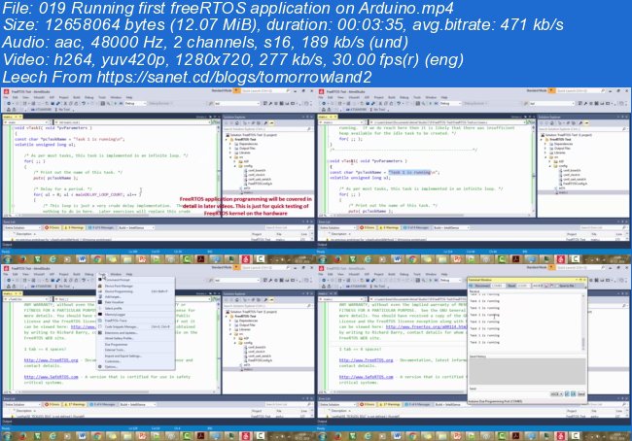In the Terminal Window frame, open the ASCII dropdown
Viewport: 632px width, 441px height.
pyautogui.click(x=556, y=393)
